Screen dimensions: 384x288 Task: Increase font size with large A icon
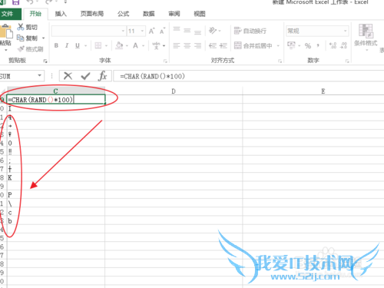click(x=151, y=31)
